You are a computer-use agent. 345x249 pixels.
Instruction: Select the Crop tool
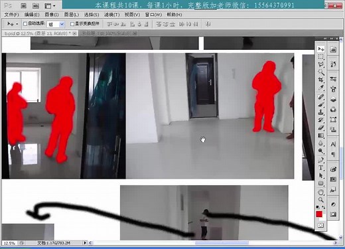[320, 80]
